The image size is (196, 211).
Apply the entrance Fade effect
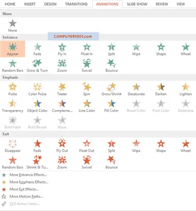[37, 49]
